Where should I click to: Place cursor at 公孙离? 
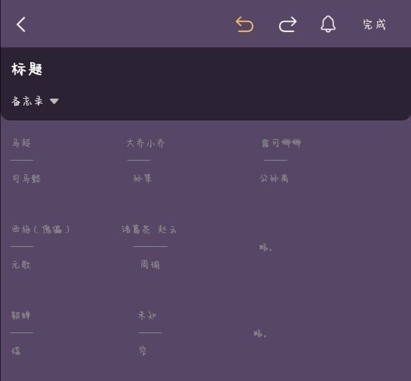click(274, 179)
